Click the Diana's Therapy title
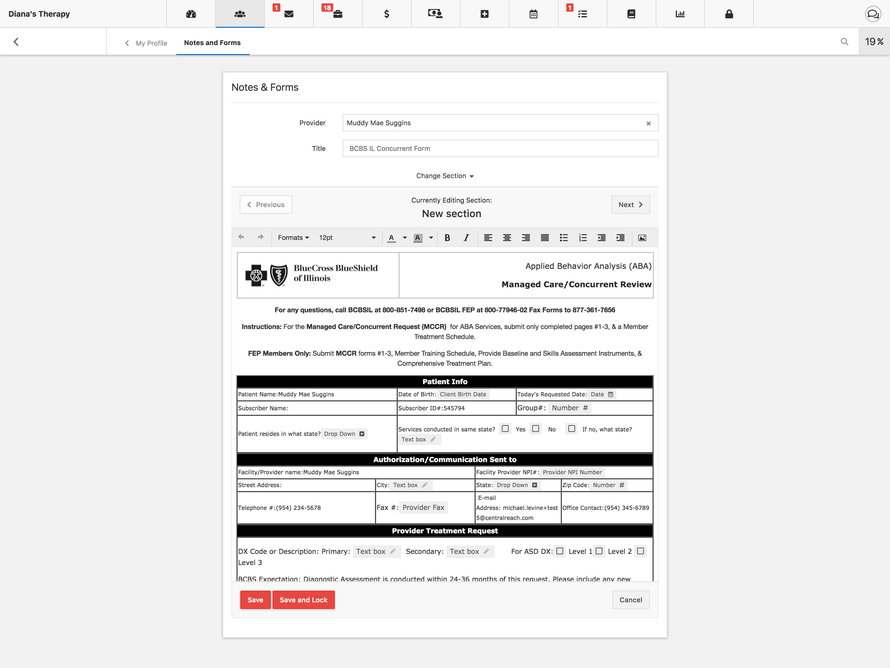Image resolution: width=890 pixels, height=668 pixels. pos(39,14)
